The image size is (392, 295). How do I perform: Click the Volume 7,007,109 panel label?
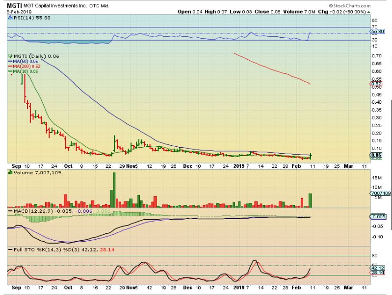tap(37, 173)
